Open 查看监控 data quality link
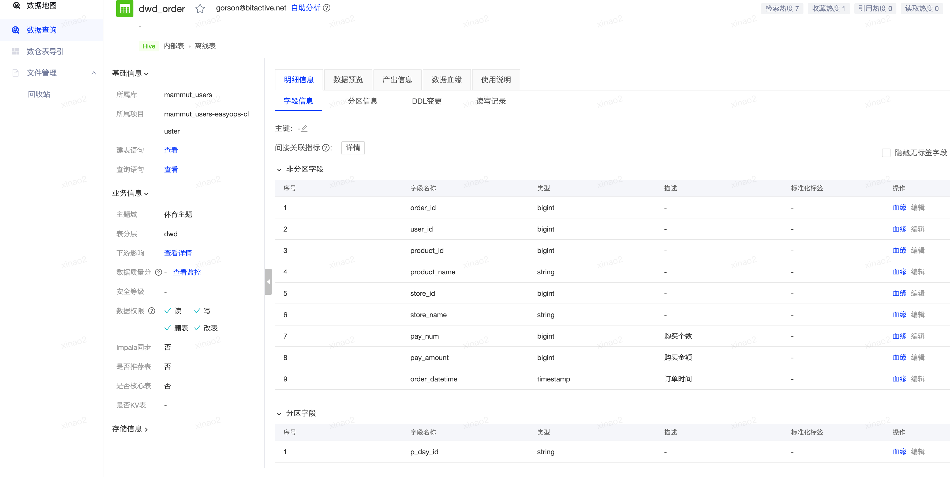 (x=187, y=272)
